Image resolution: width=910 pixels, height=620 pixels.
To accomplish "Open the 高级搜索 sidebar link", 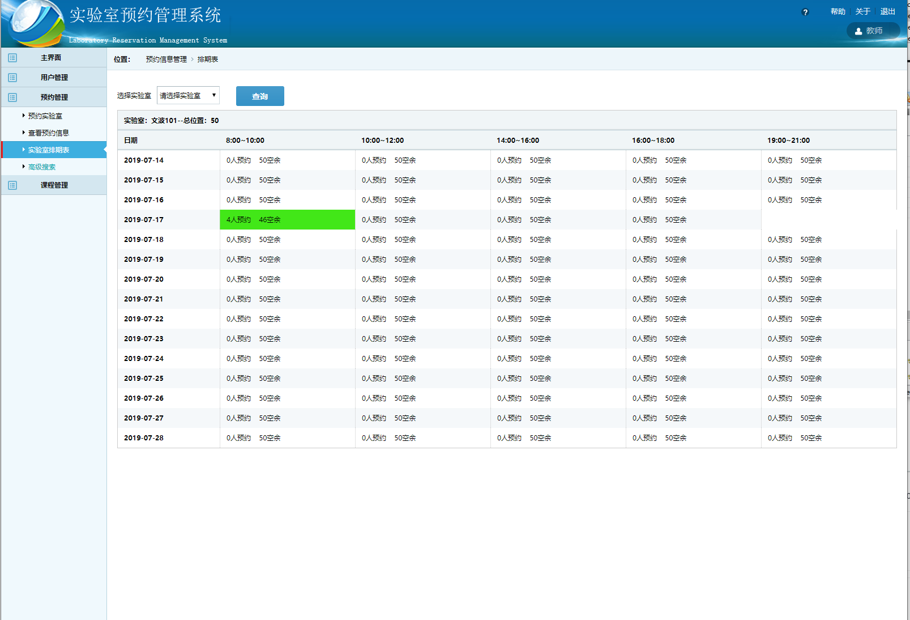I will 42,167.
